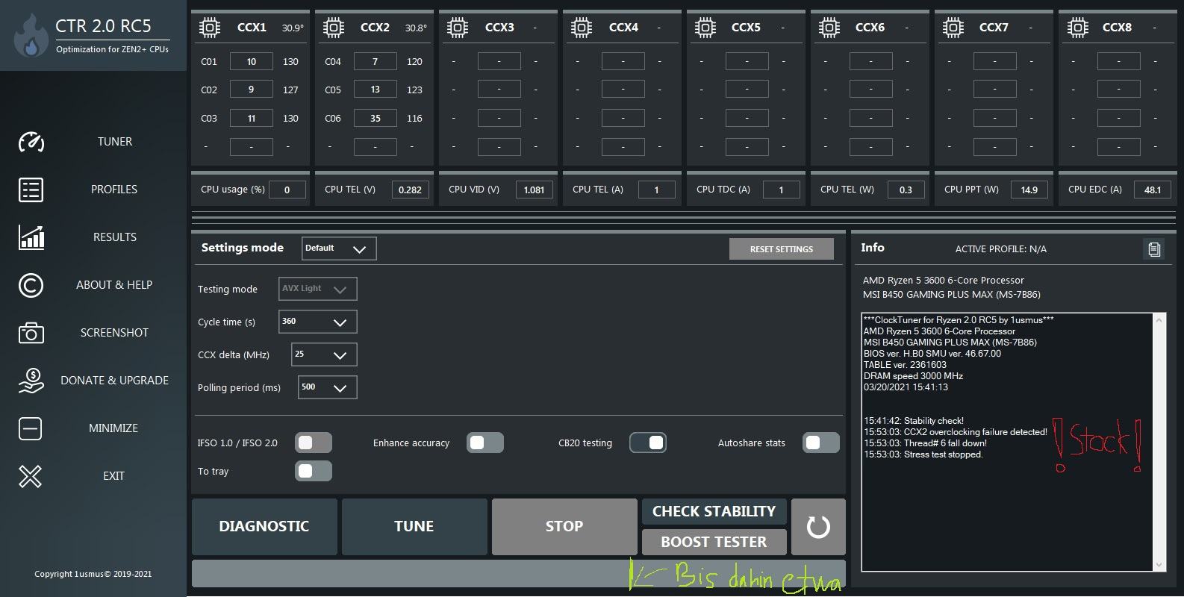
Task: Click the CCX6 chip icon
Action: 829,28
